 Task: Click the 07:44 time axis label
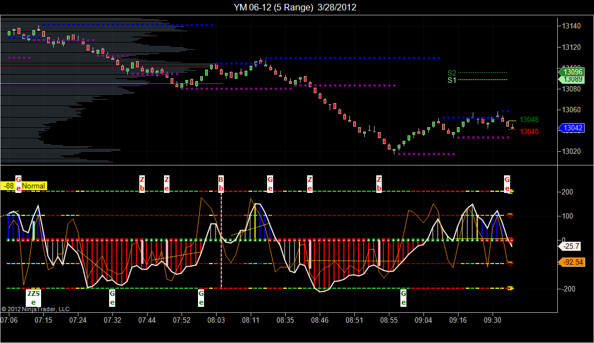click(x=147, y=321)
